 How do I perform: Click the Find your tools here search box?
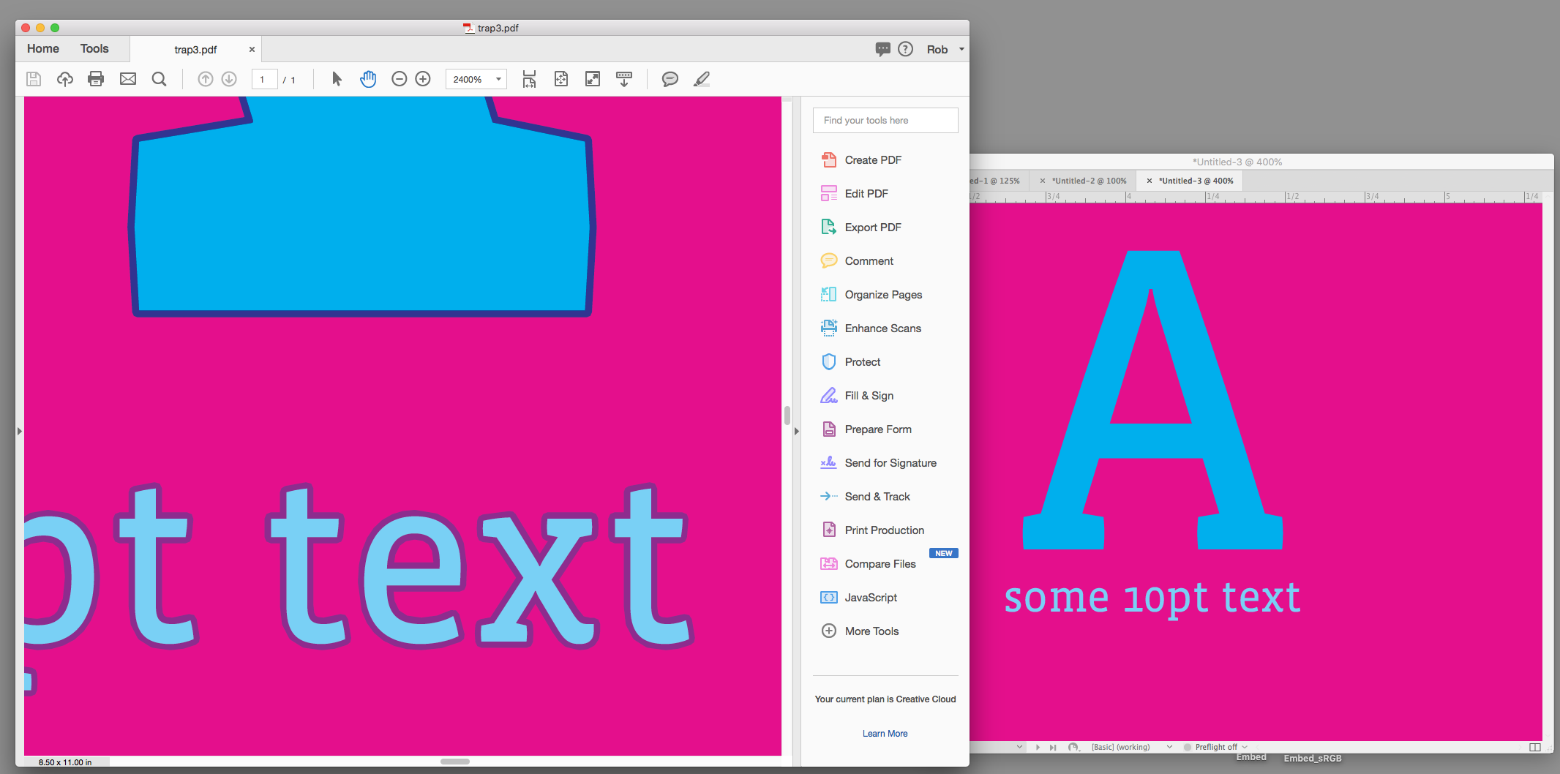tap(885, 121)
